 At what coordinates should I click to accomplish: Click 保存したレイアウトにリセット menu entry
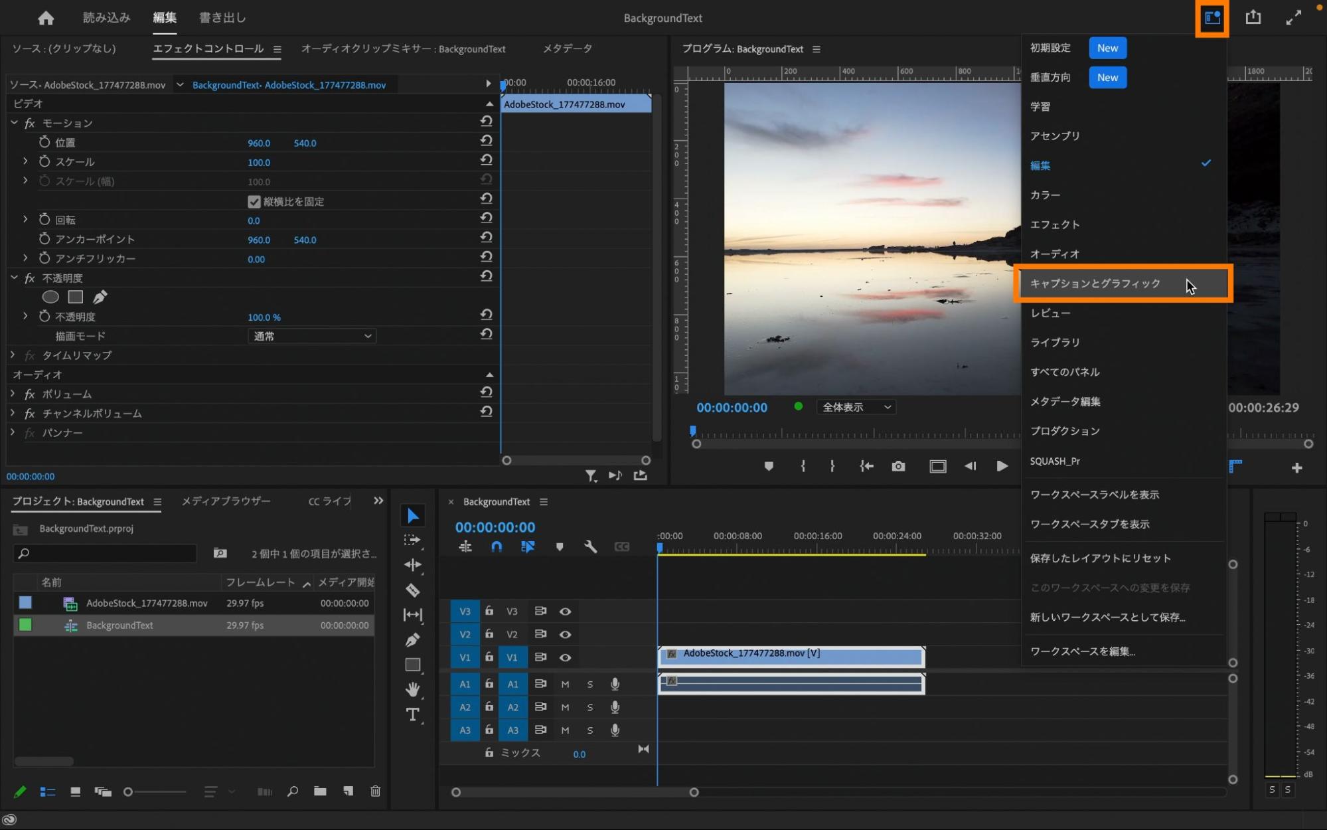point(1100,558)
